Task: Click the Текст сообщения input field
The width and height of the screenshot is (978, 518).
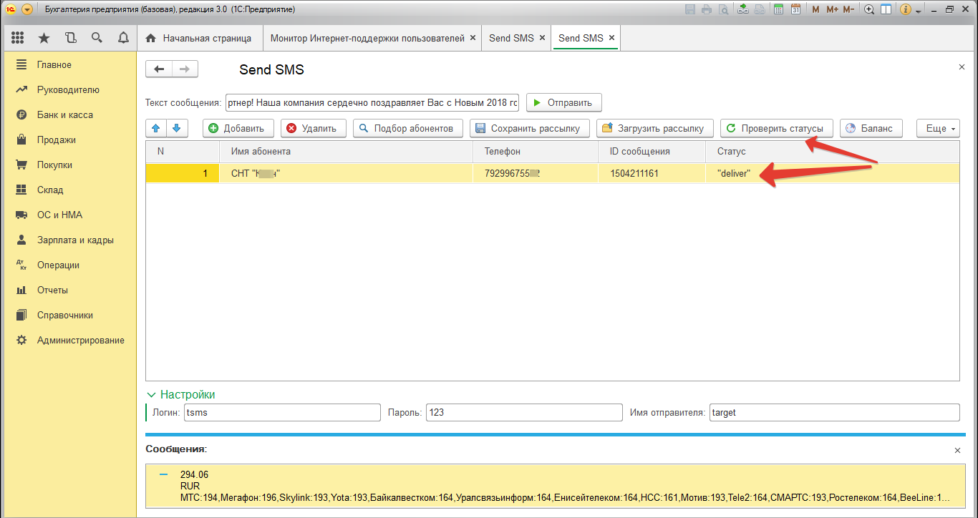Action: (x=372, y=102)
